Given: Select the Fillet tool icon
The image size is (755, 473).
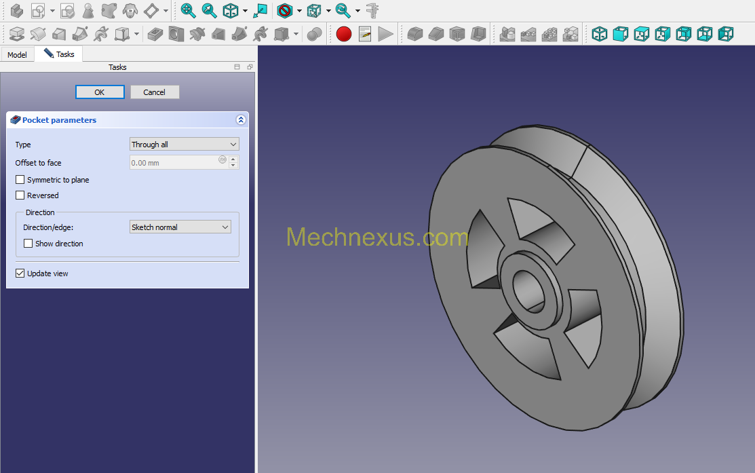Looking at the screenshot, I should (415, 34).
